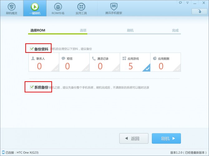This screenshot has height=156, width=209.
Task: Click the download arrow button
Action: [x=199, y=11]
